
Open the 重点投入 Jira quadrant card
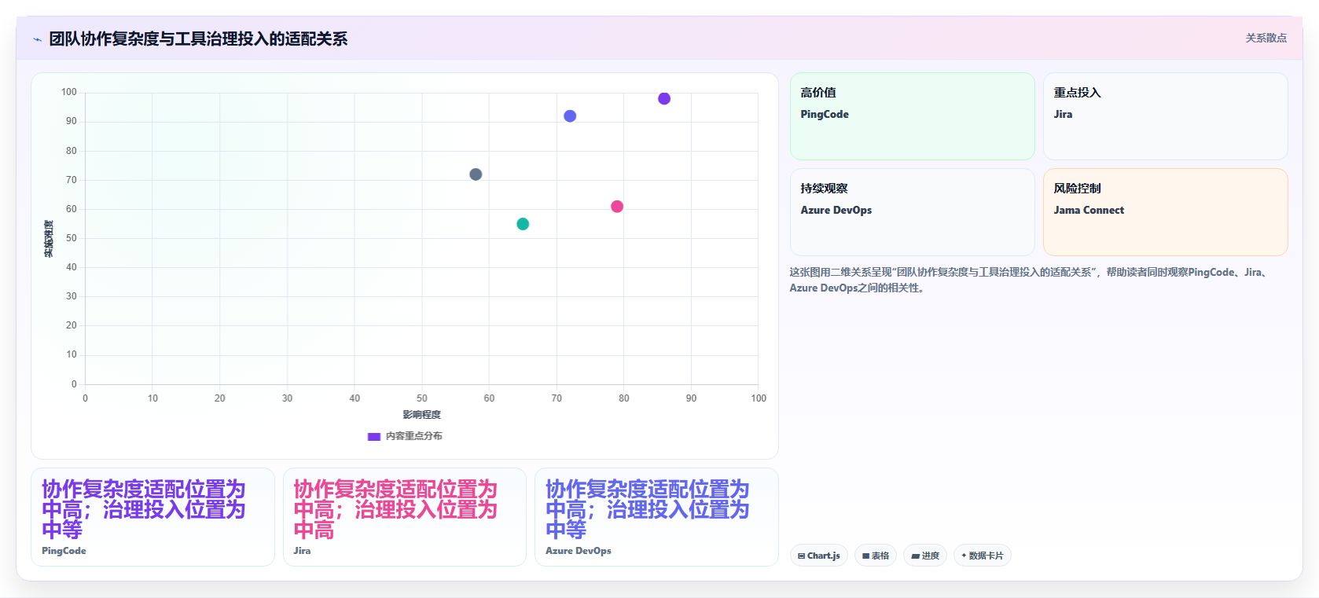(x=1165, y=116)
